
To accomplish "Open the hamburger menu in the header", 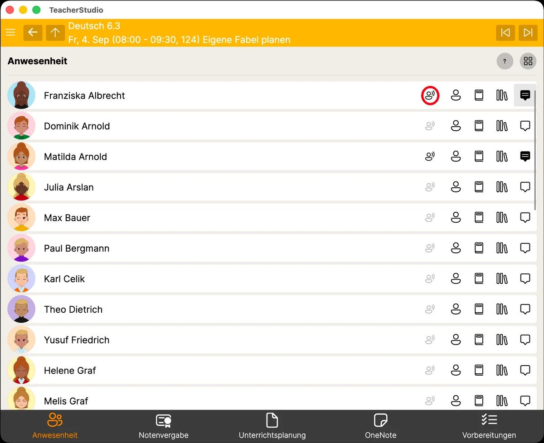I will click(x=10, y=33).
